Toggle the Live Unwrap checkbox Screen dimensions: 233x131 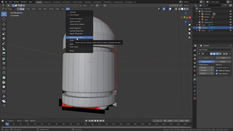(68, 15)
